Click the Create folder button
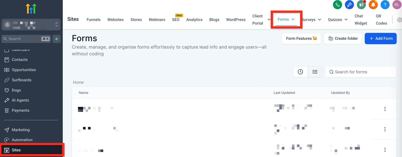The height and width of the screenshot is (157, 402). pyautogui.click(x=343, y=39)
